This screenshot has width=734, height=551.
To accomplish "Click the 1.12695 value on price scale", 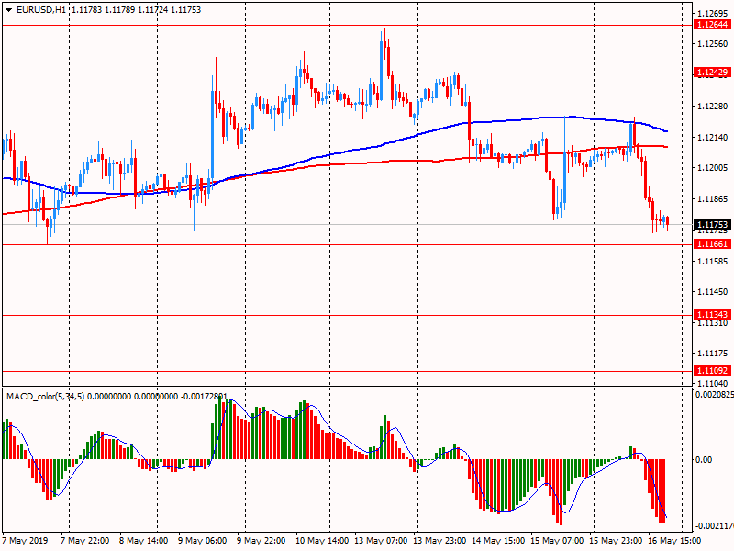I will pyautogui.click(x=711, y=14).
